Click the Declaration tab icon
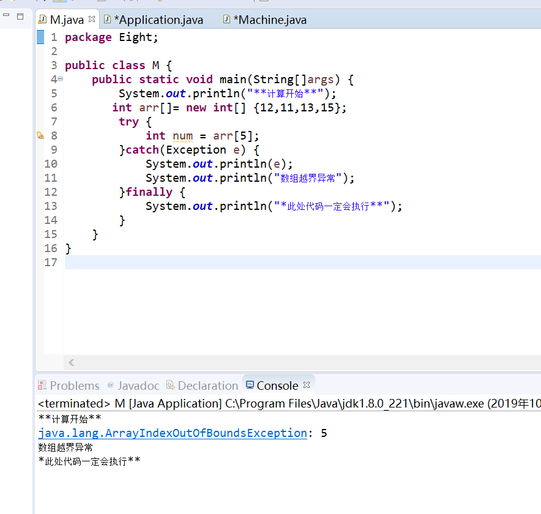Screen dimensions: 541x514 coord(171,385)
